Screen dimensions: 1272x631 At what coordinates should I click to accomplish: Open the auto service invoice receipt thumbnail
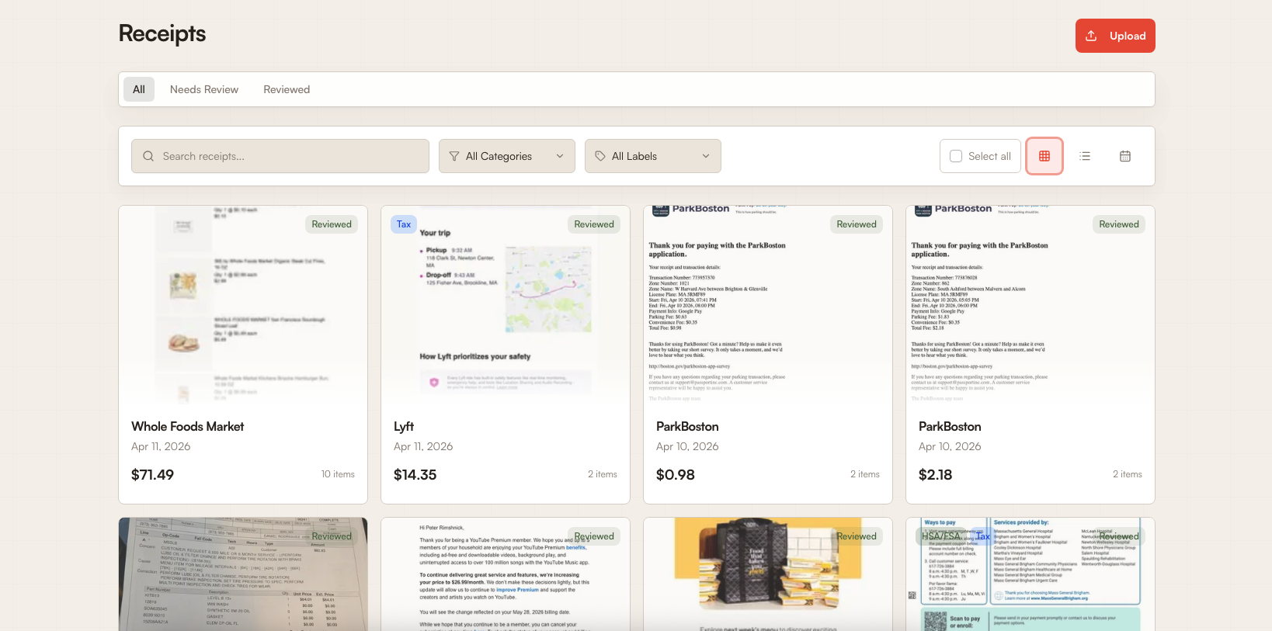coord(243,574)
